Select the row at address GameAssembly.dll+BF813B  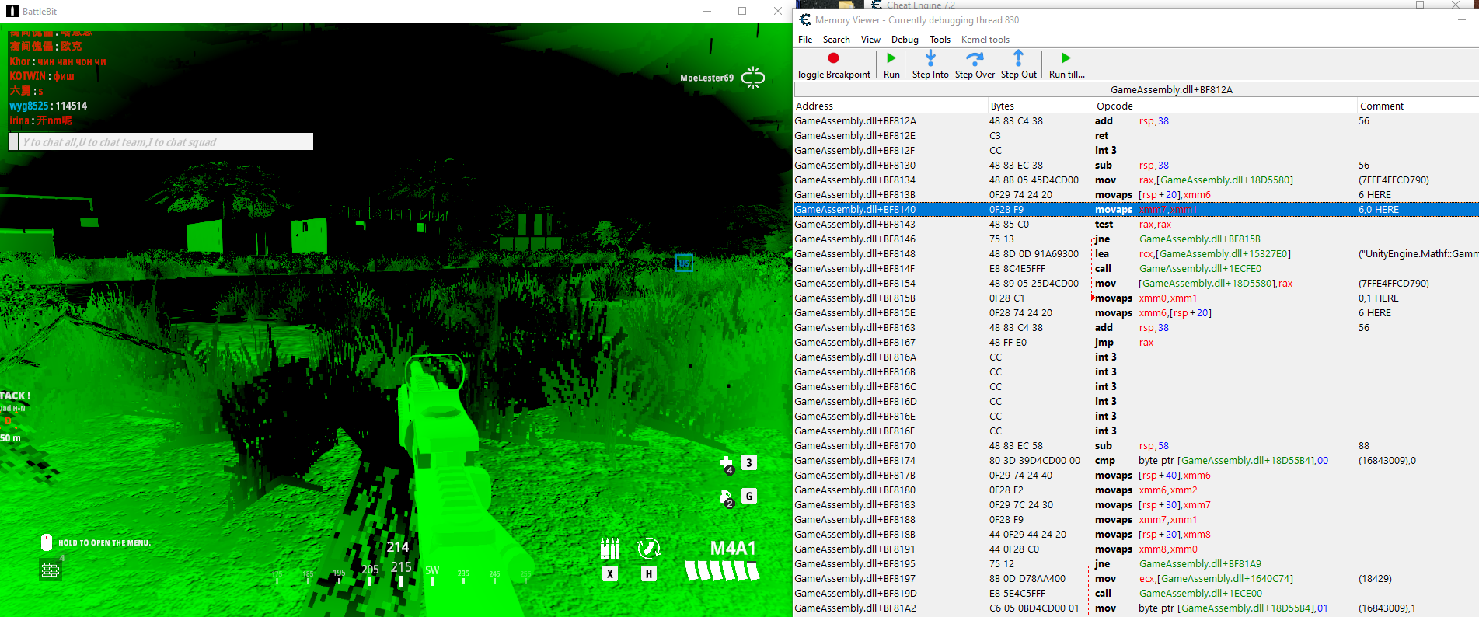click(x=1136, y=195)
